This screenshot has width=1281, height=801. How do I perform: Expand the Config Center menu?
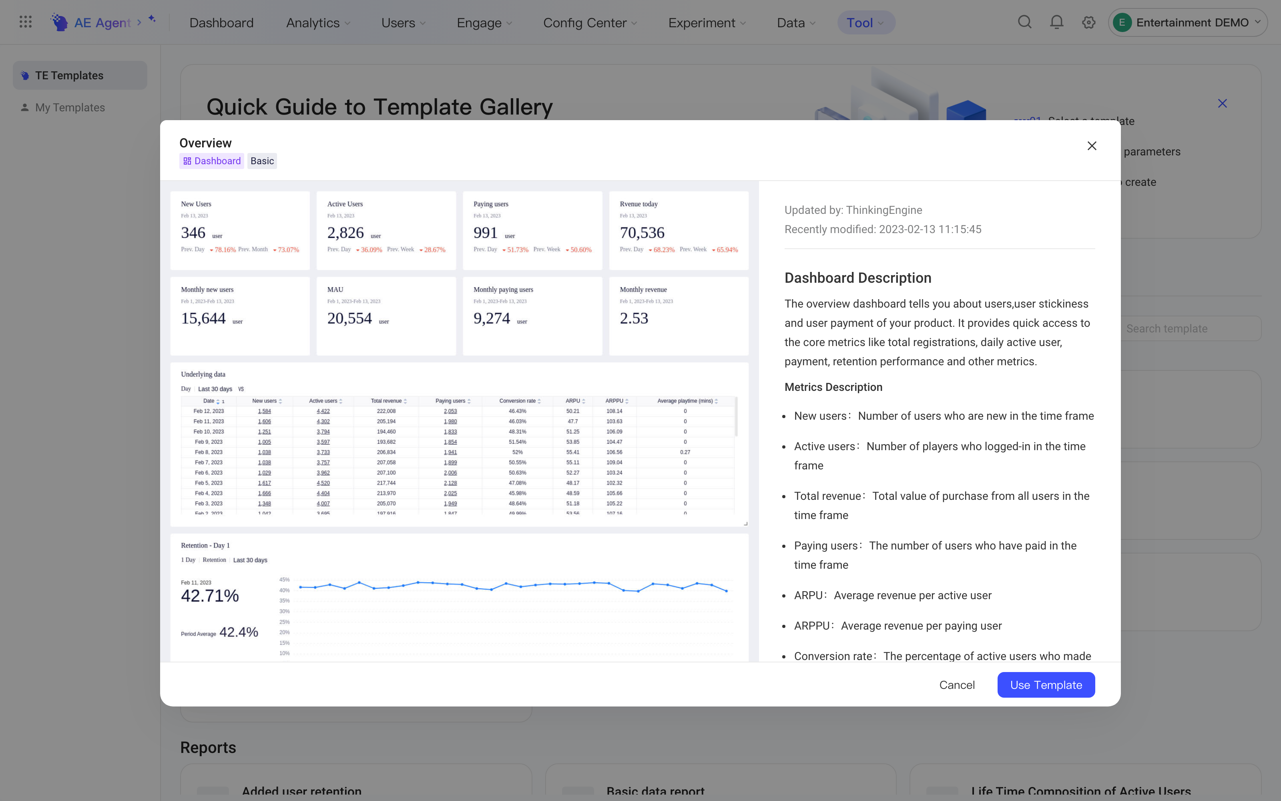click(590, 23)
